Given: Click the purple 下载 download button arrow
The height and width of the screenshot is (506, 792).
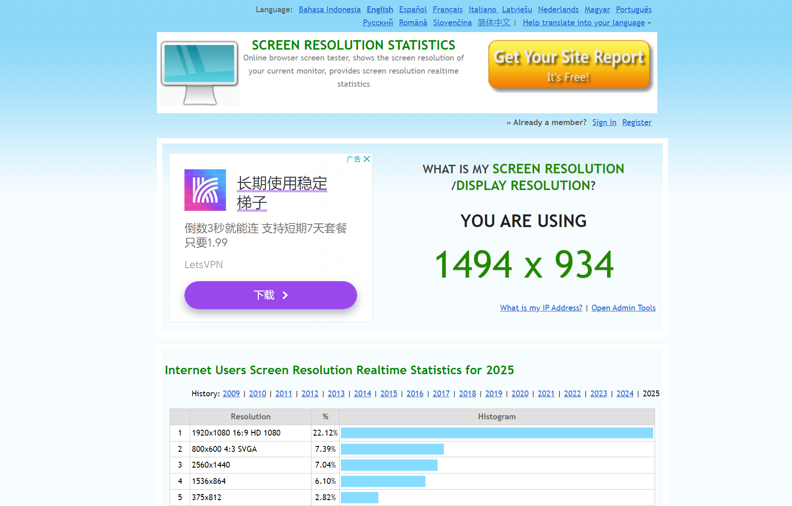Looking at the screenshot, I should [x=285, y=295].
